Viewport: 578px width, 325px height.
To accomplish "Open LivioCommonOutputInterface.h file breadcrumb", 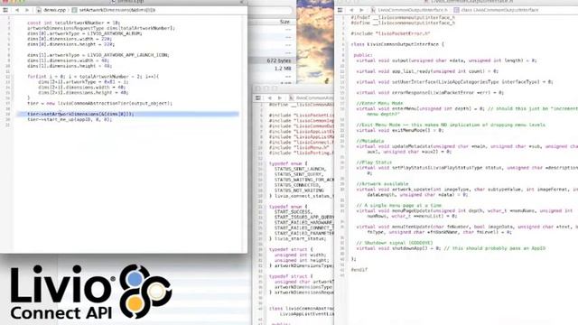I will click(x=409, y=10).
